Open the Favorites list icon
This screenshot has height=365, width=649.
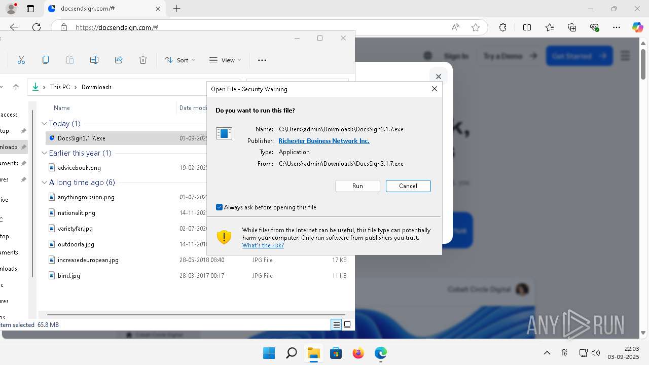(x=550, y=27)
